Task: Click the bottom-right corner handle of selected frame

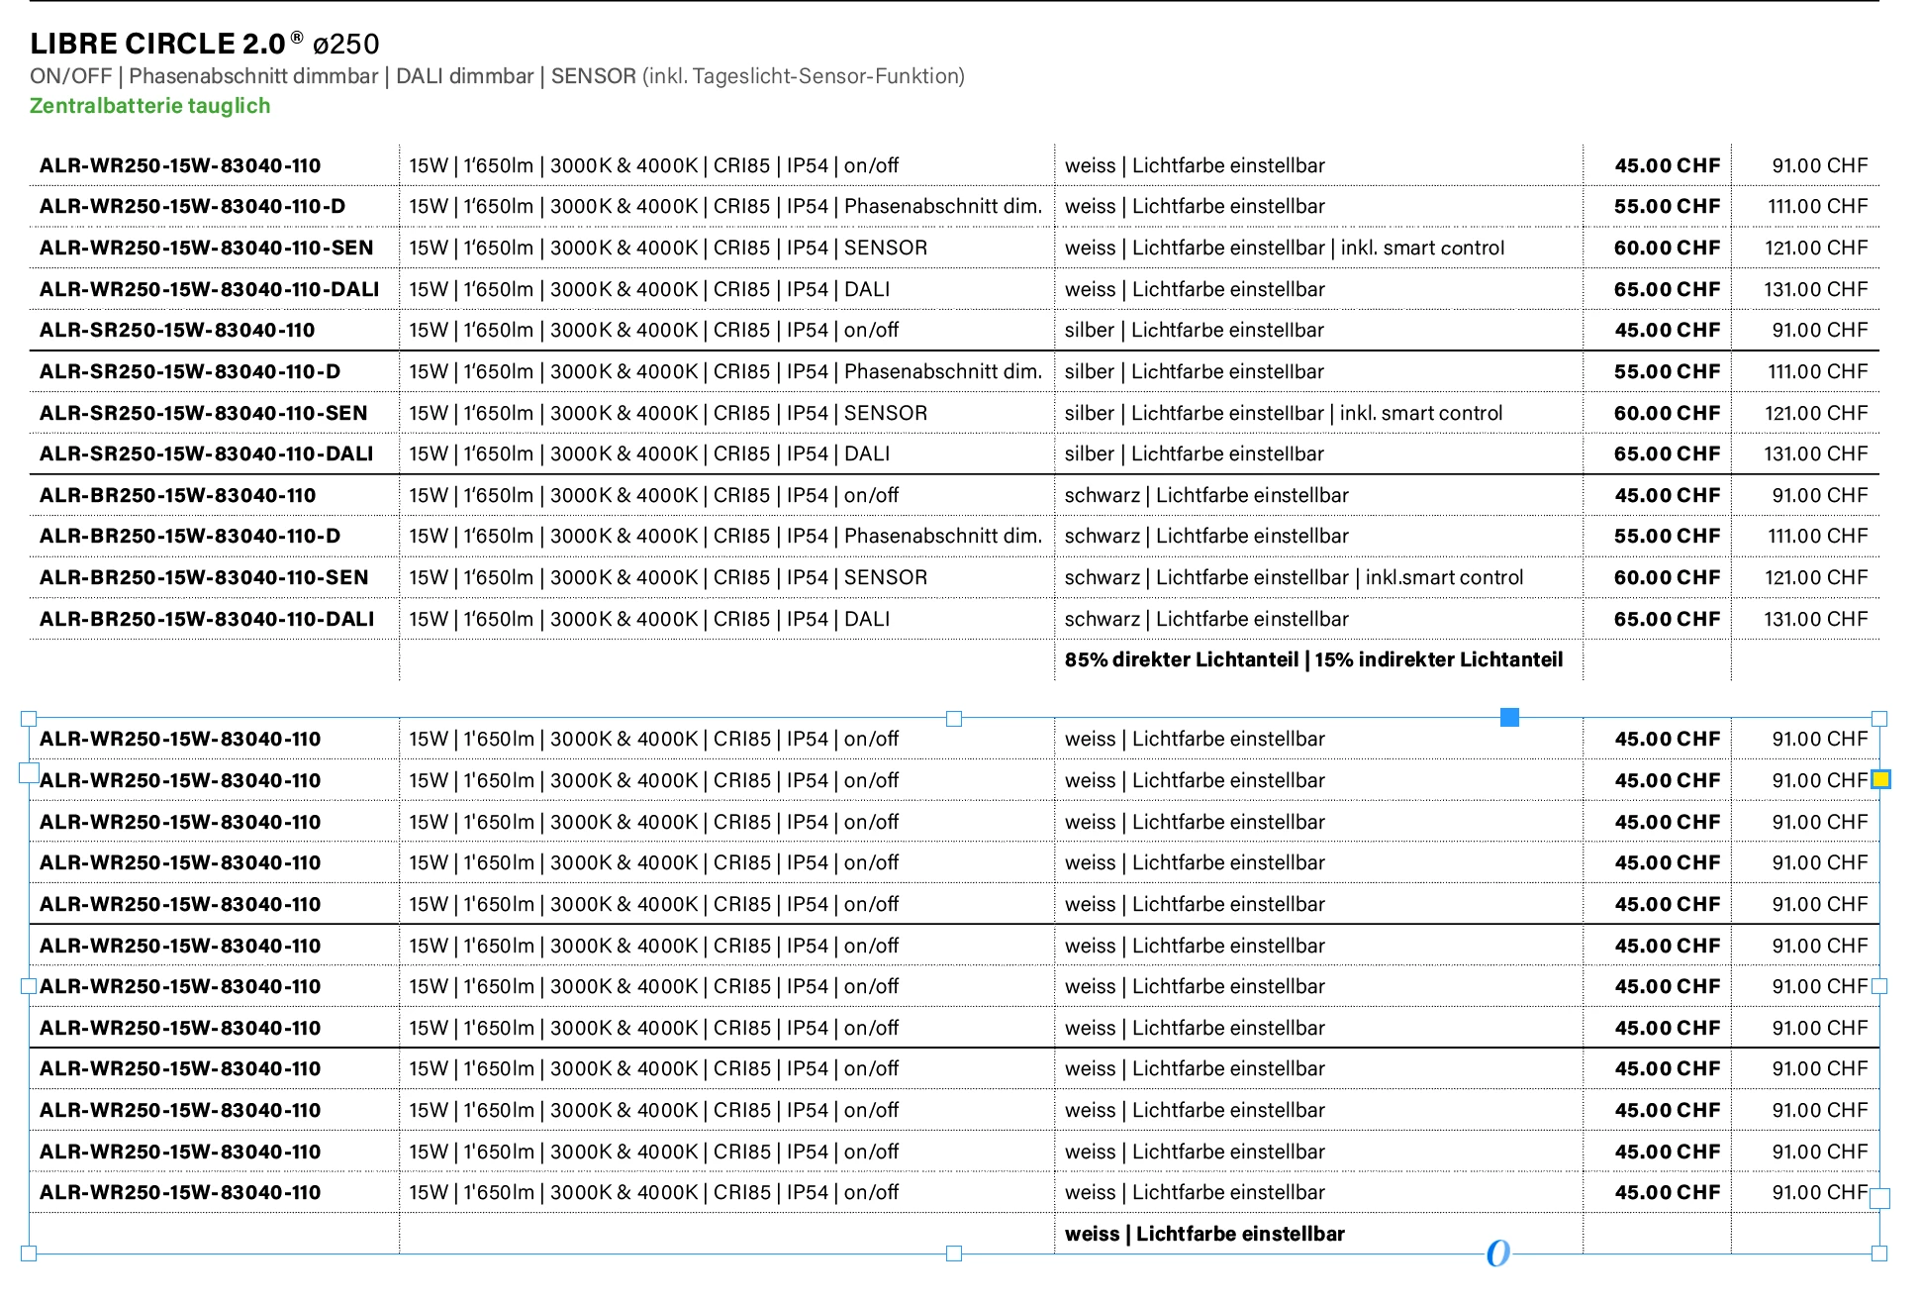Action: tap(1879, 1253)
